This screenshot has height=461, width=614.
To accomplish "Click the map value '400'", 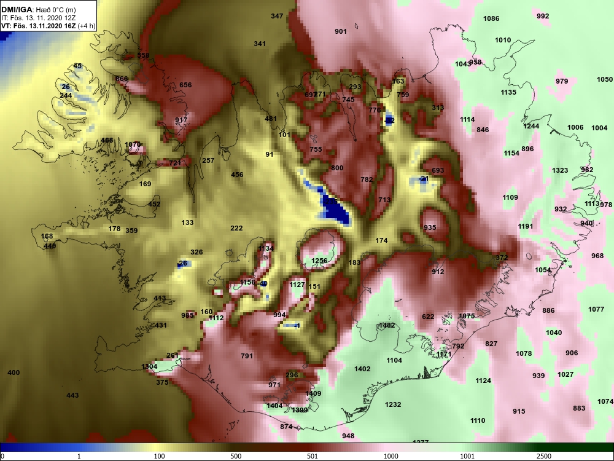I will 14,372.
